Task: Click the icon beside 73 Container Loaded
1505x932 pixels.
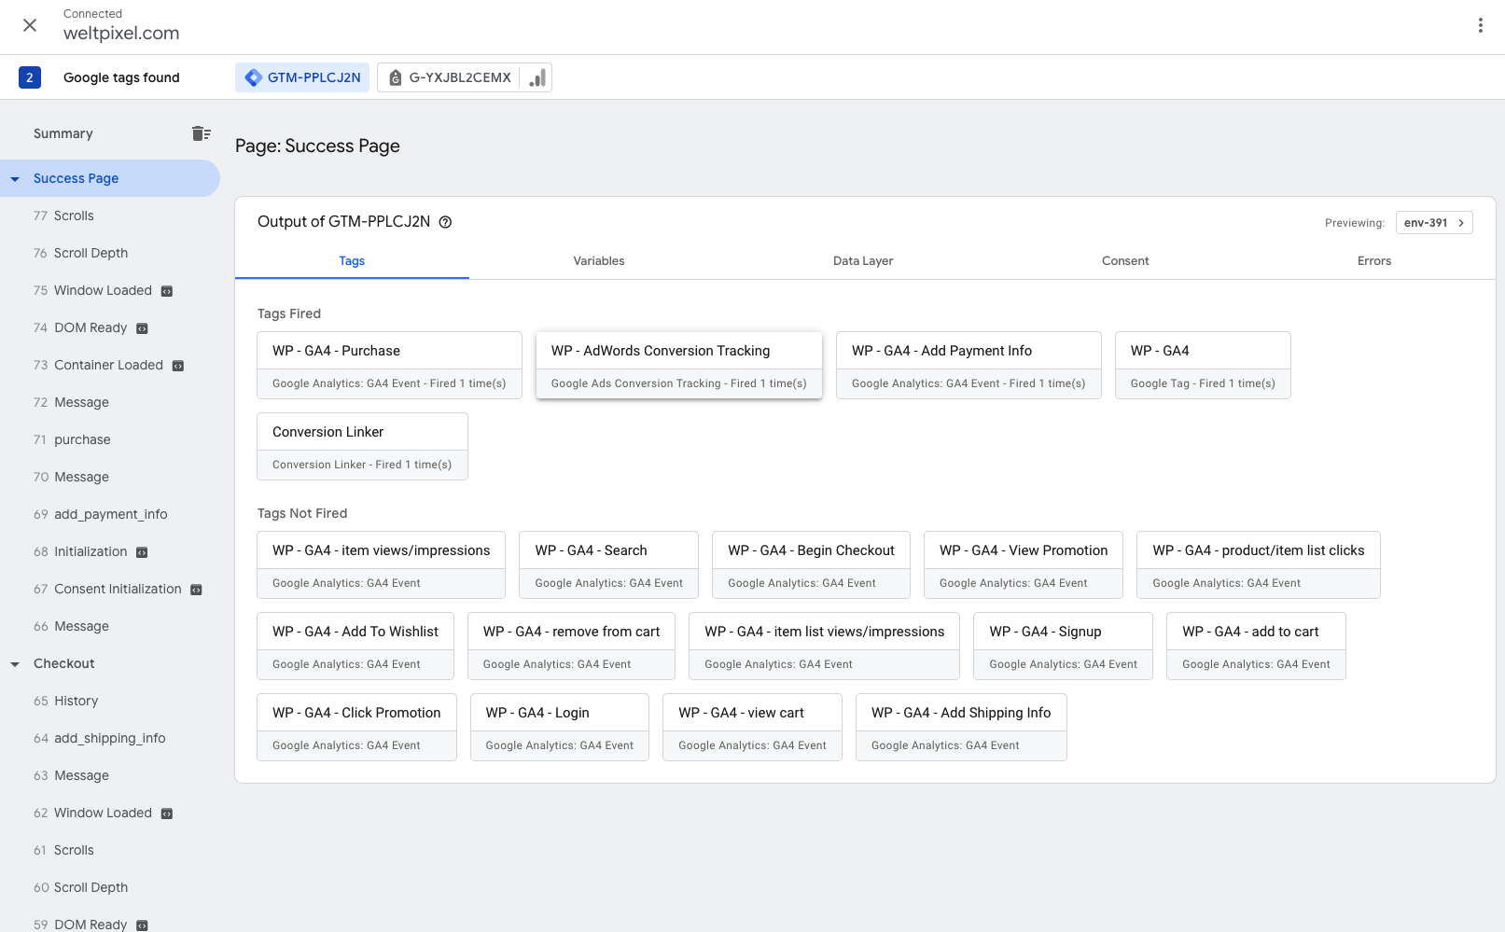Action: pos(178,366)
